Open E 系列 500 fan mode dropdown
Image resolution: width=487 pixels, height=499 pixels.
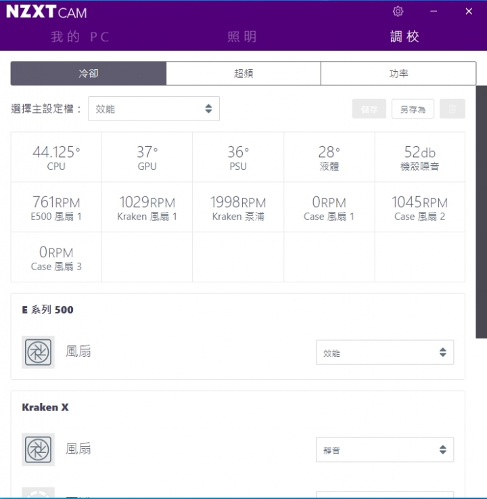385,352
